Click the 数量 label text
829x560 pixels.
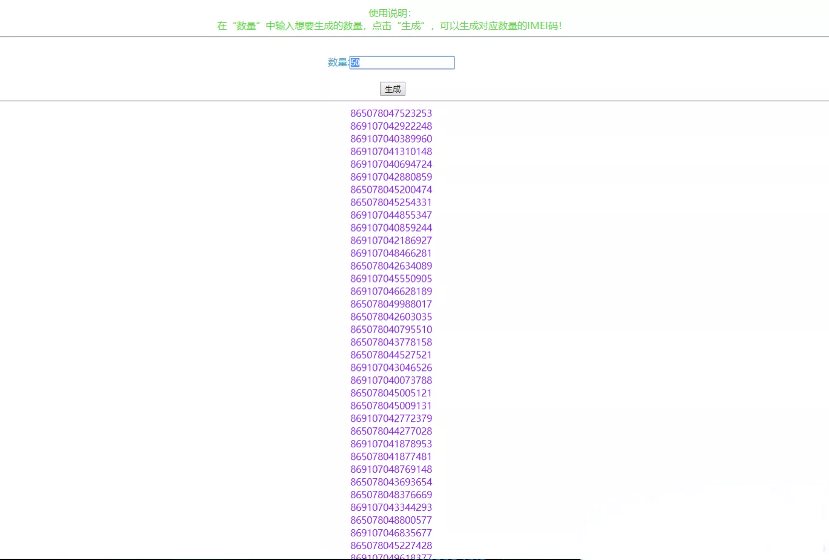[x=338, y=62]
